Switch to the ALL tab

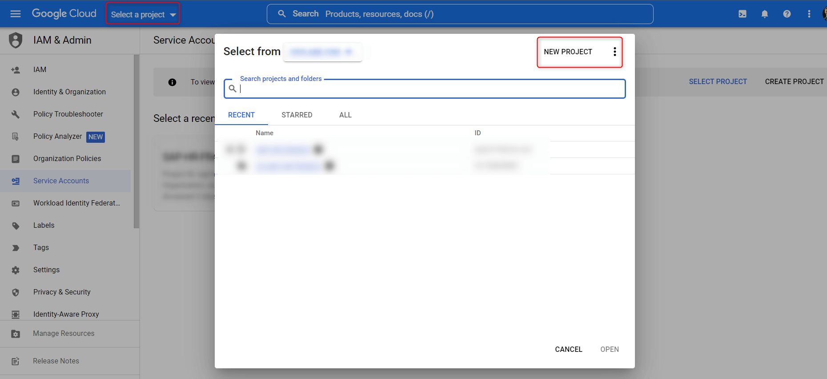point(345,115)
